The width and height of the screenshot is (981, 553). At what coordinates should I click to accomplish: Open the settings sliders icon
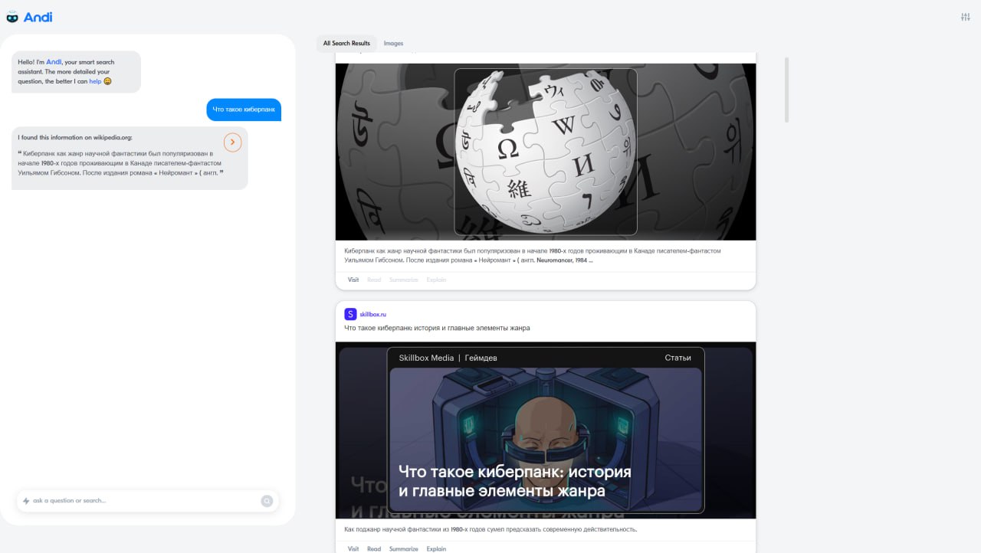(x=965, y=17)
